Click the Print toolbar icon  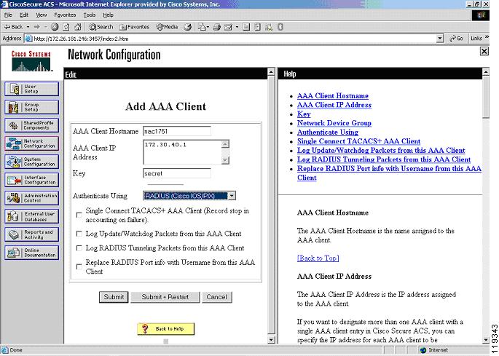[x=217, y=27]
